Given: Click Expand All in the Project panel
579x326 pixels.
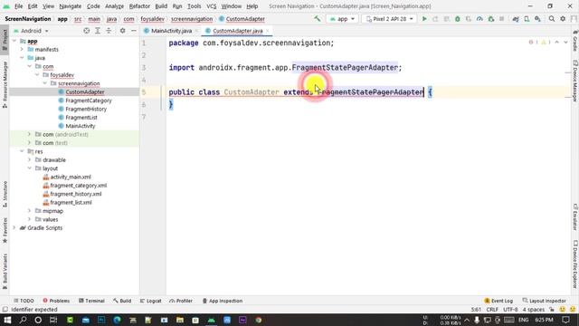Looking at the screenshot, I should (98, 31).
